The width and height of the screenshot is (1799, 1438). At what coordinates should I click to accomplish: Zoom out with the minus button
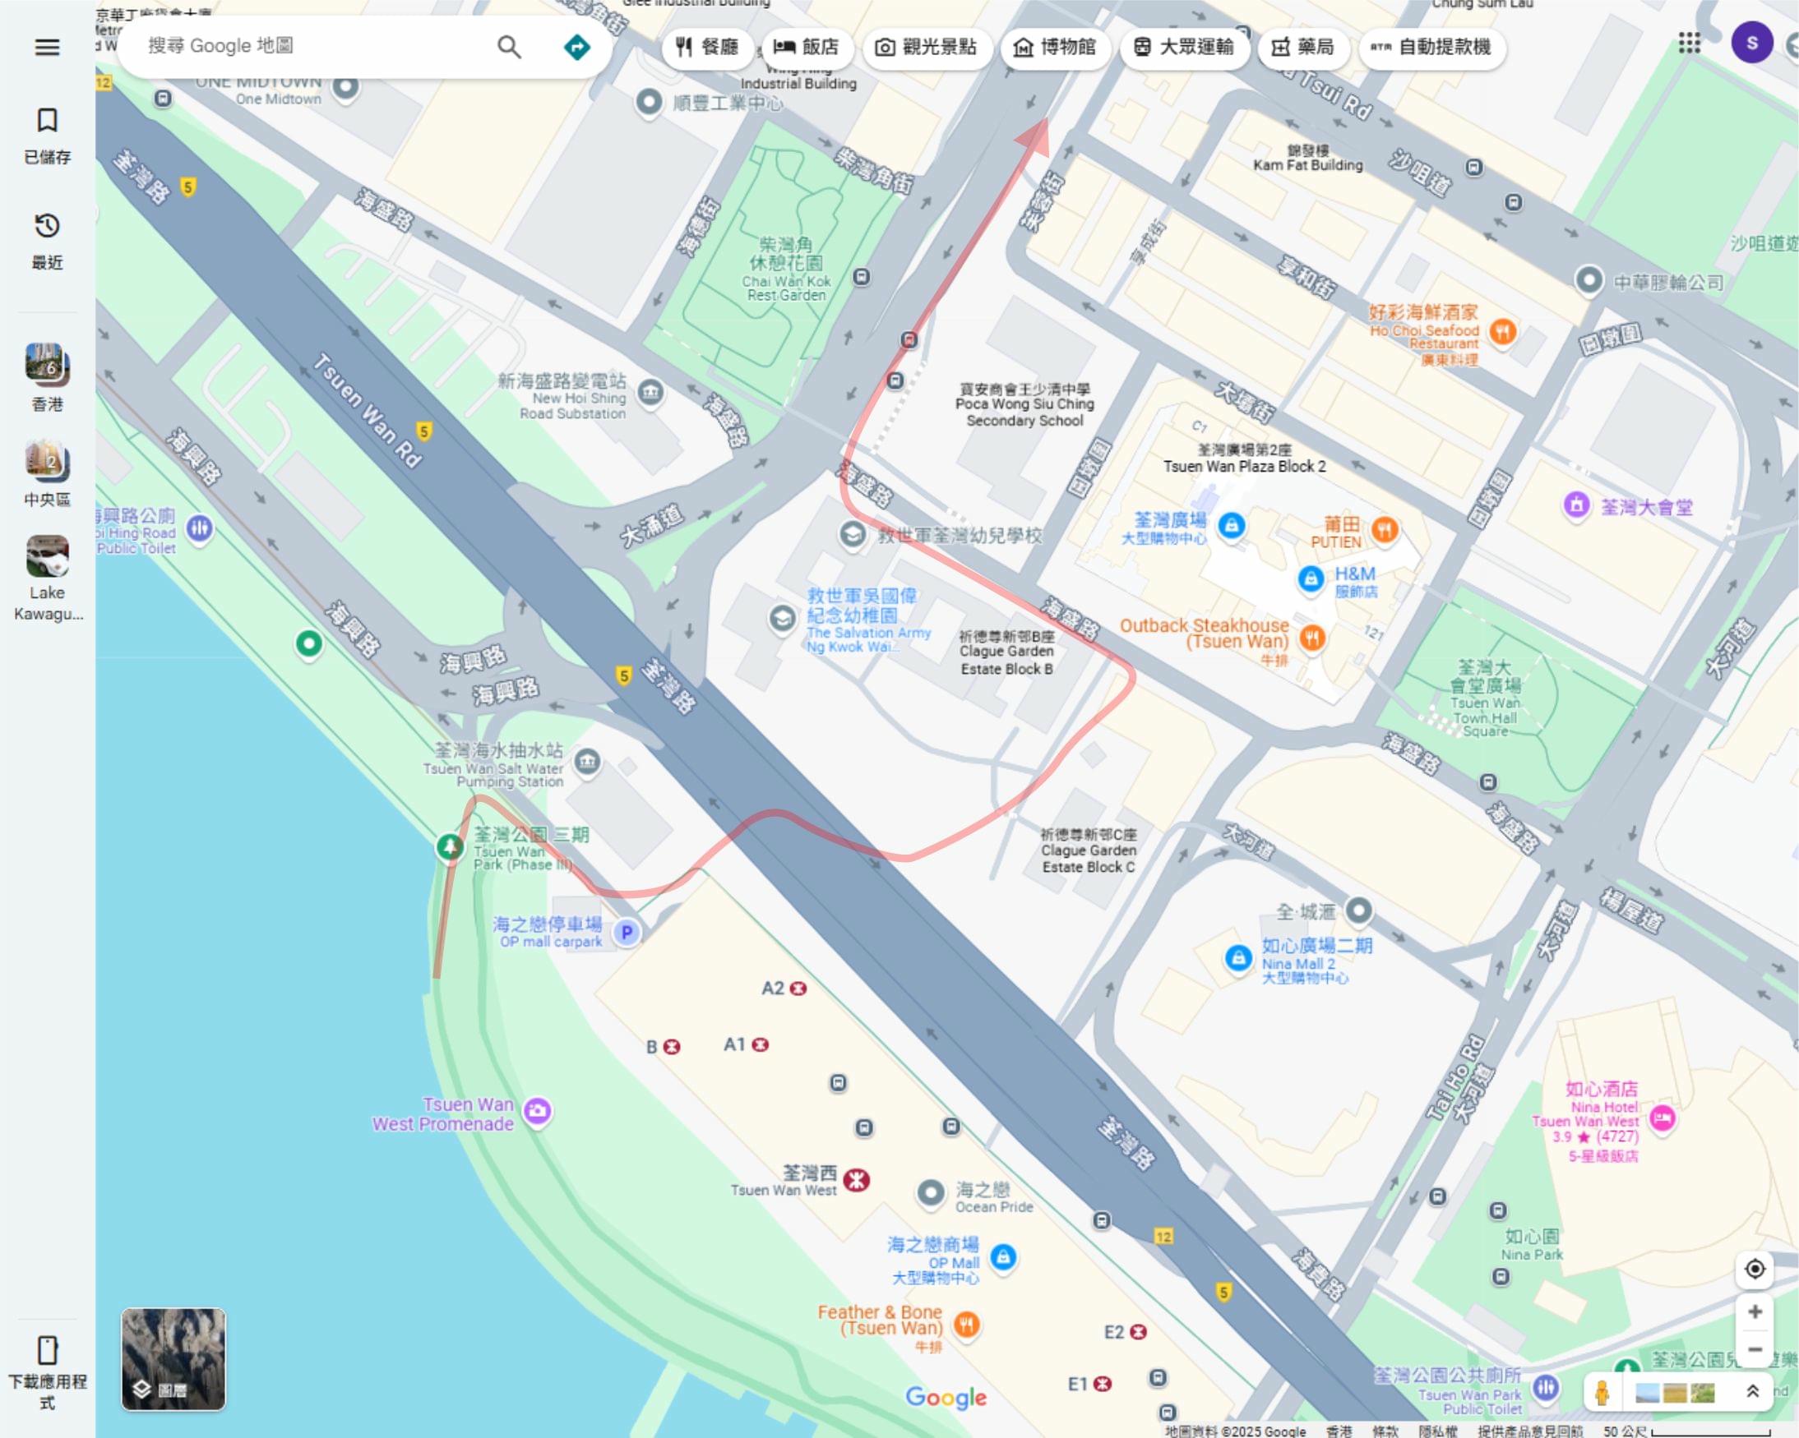pos(1755,1349)
